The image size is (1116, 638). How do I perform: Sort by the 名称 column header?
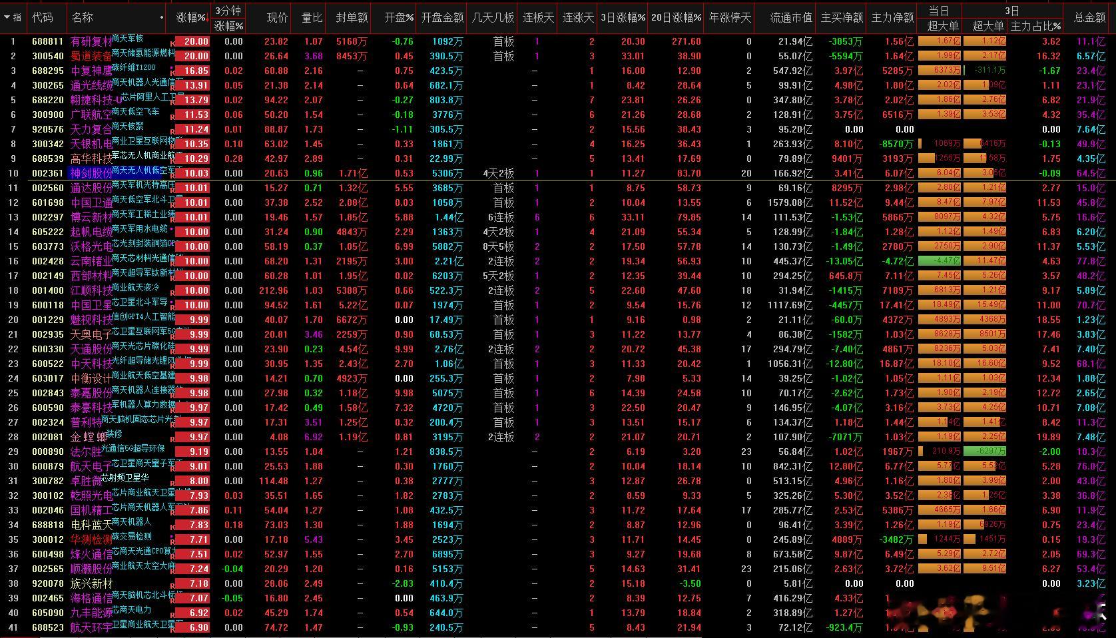point(83,17)
